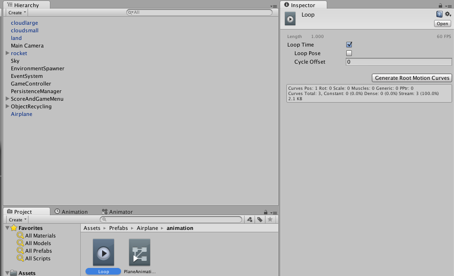Switch to the Animation tab
The height and width of the screenshot is (276, 454).
71,212
